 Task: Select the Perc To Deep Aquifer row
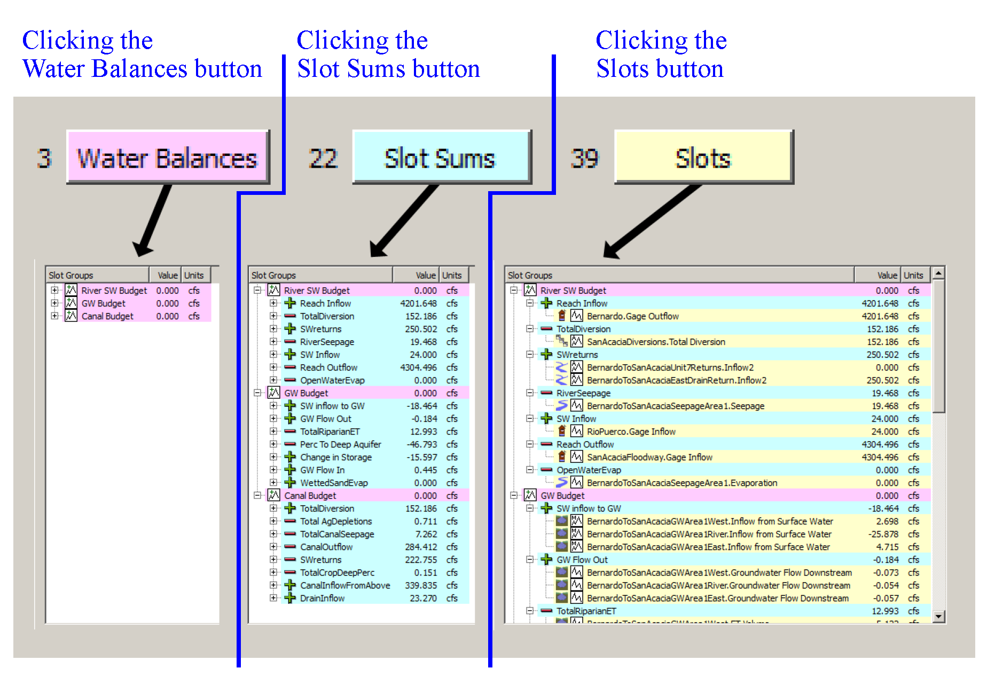click(x=340, y=444)
